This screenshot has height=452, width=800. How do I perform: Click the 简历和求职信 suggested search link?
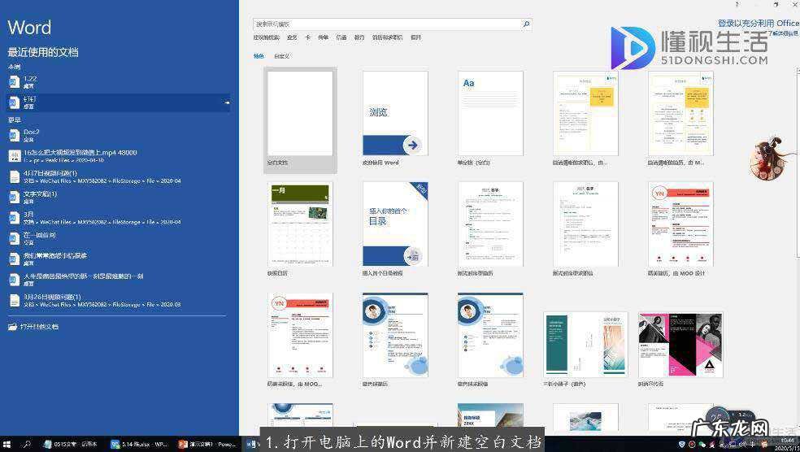tap(387, 37)
